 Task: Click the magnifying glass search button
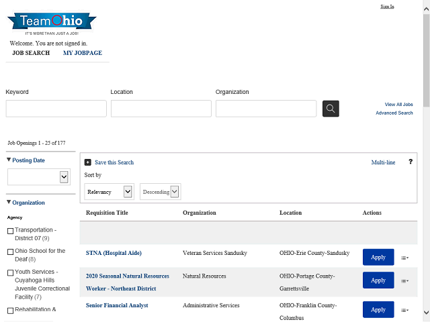331,109
